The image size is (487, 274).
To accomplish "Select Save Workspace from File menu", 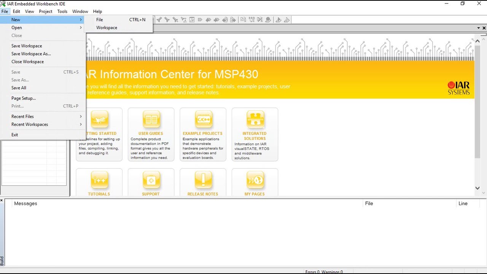I will click(43, 46).
